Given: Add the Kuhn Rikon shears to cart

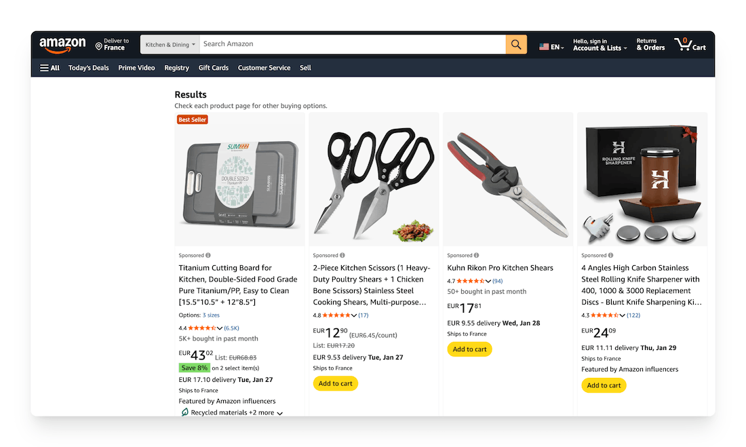Looking at the screenshot, I should coord(469,349).
